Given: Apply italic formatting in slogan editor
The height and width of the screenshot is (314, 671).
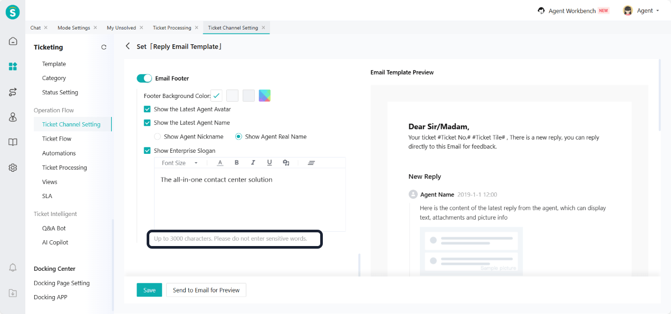Looking at the screenshot, I should tap(253, 163).
